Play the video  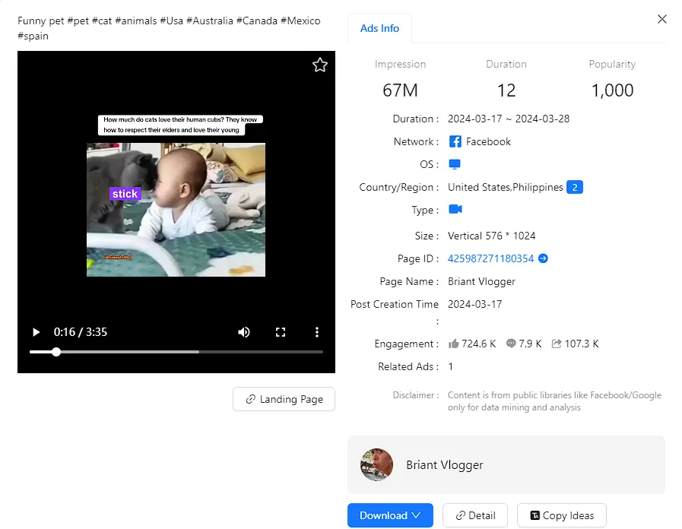(36, 332)
